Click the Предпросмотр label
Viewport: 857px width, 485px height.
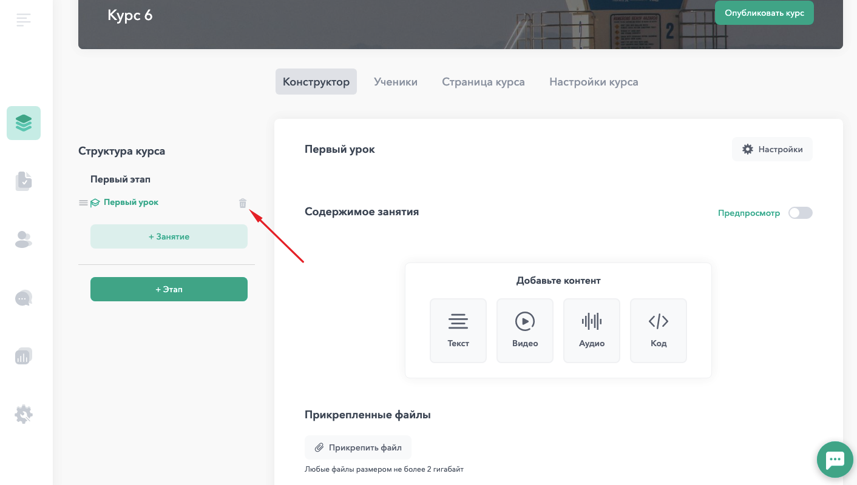749,213
